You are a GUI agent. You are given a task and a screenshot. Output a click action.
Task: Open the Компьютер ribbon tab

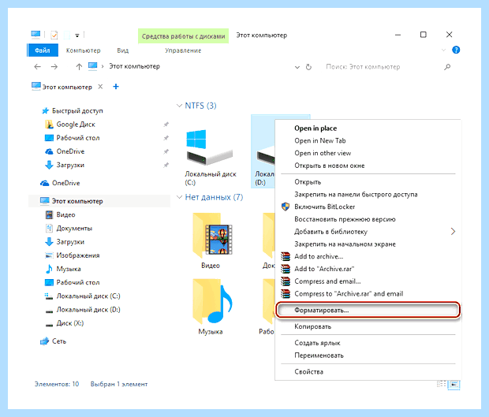tap(84, 50)
